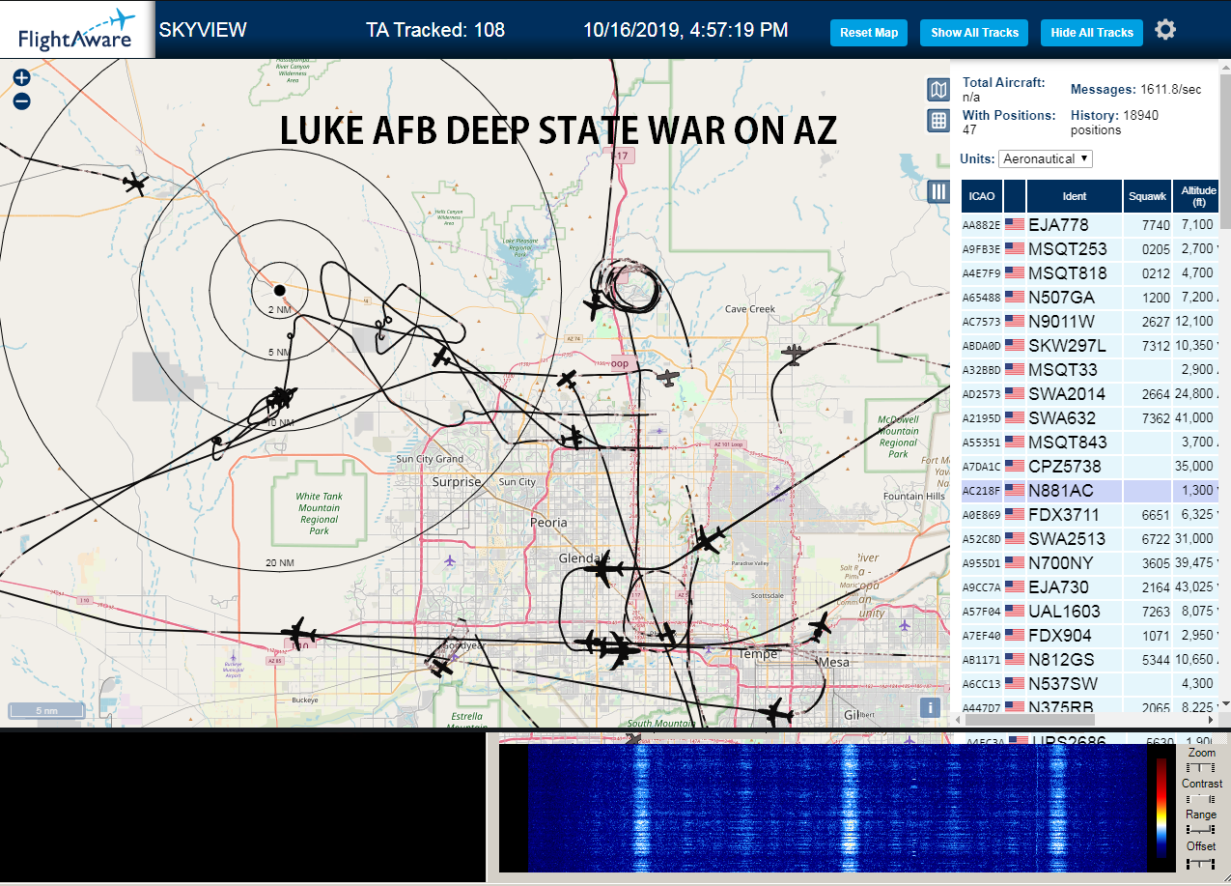Adjust the waterfall Range slider
The image size is (1231, 886).
pyautogui.click(x=1200, y=830)
